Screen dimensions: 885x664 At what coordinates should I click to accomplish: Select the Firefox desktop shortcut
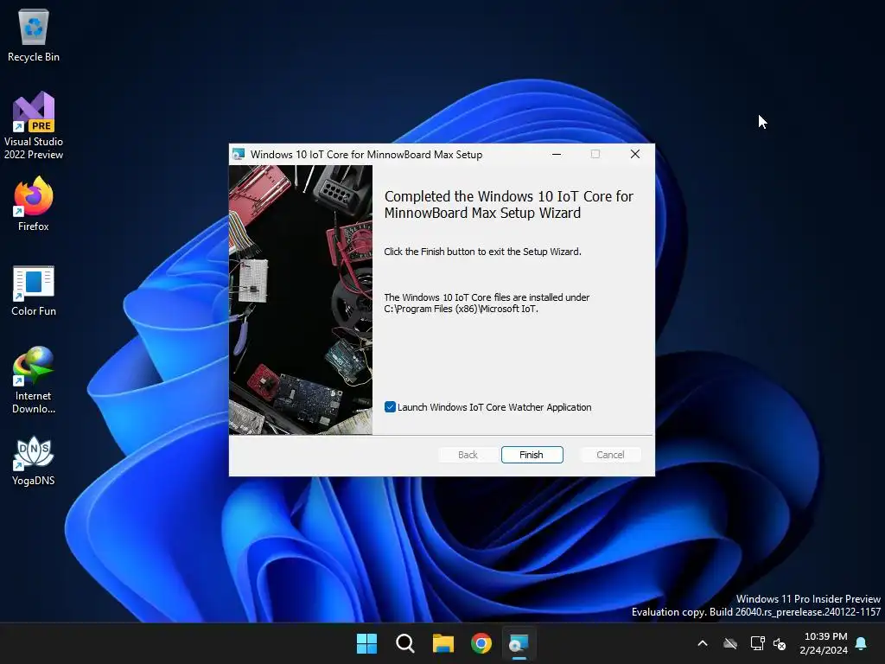(34, 204)
